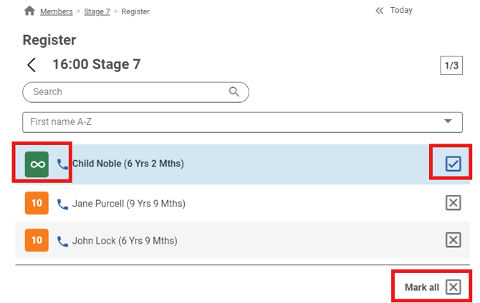This screenshot has height=303, width=480.
Task: Jump to Today with double chevron
Action: tap(380, 11)
